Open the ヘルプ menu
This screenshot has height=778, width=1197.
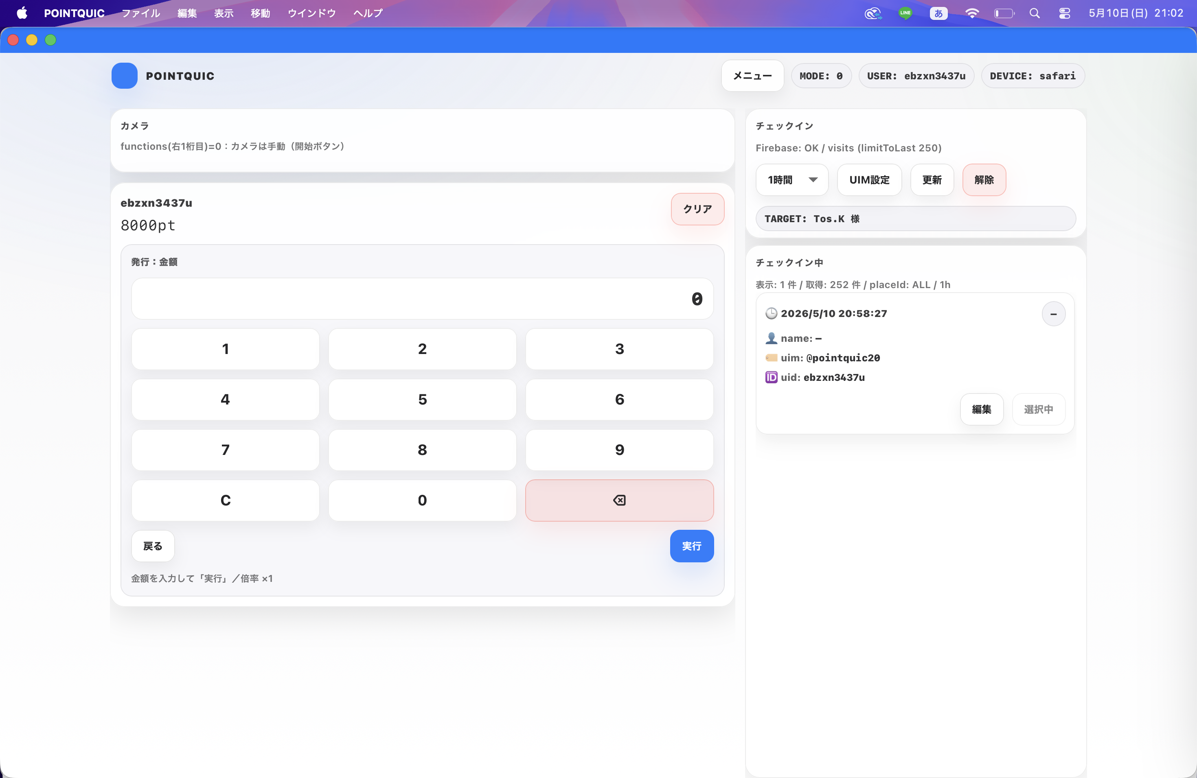click(368, 13)
